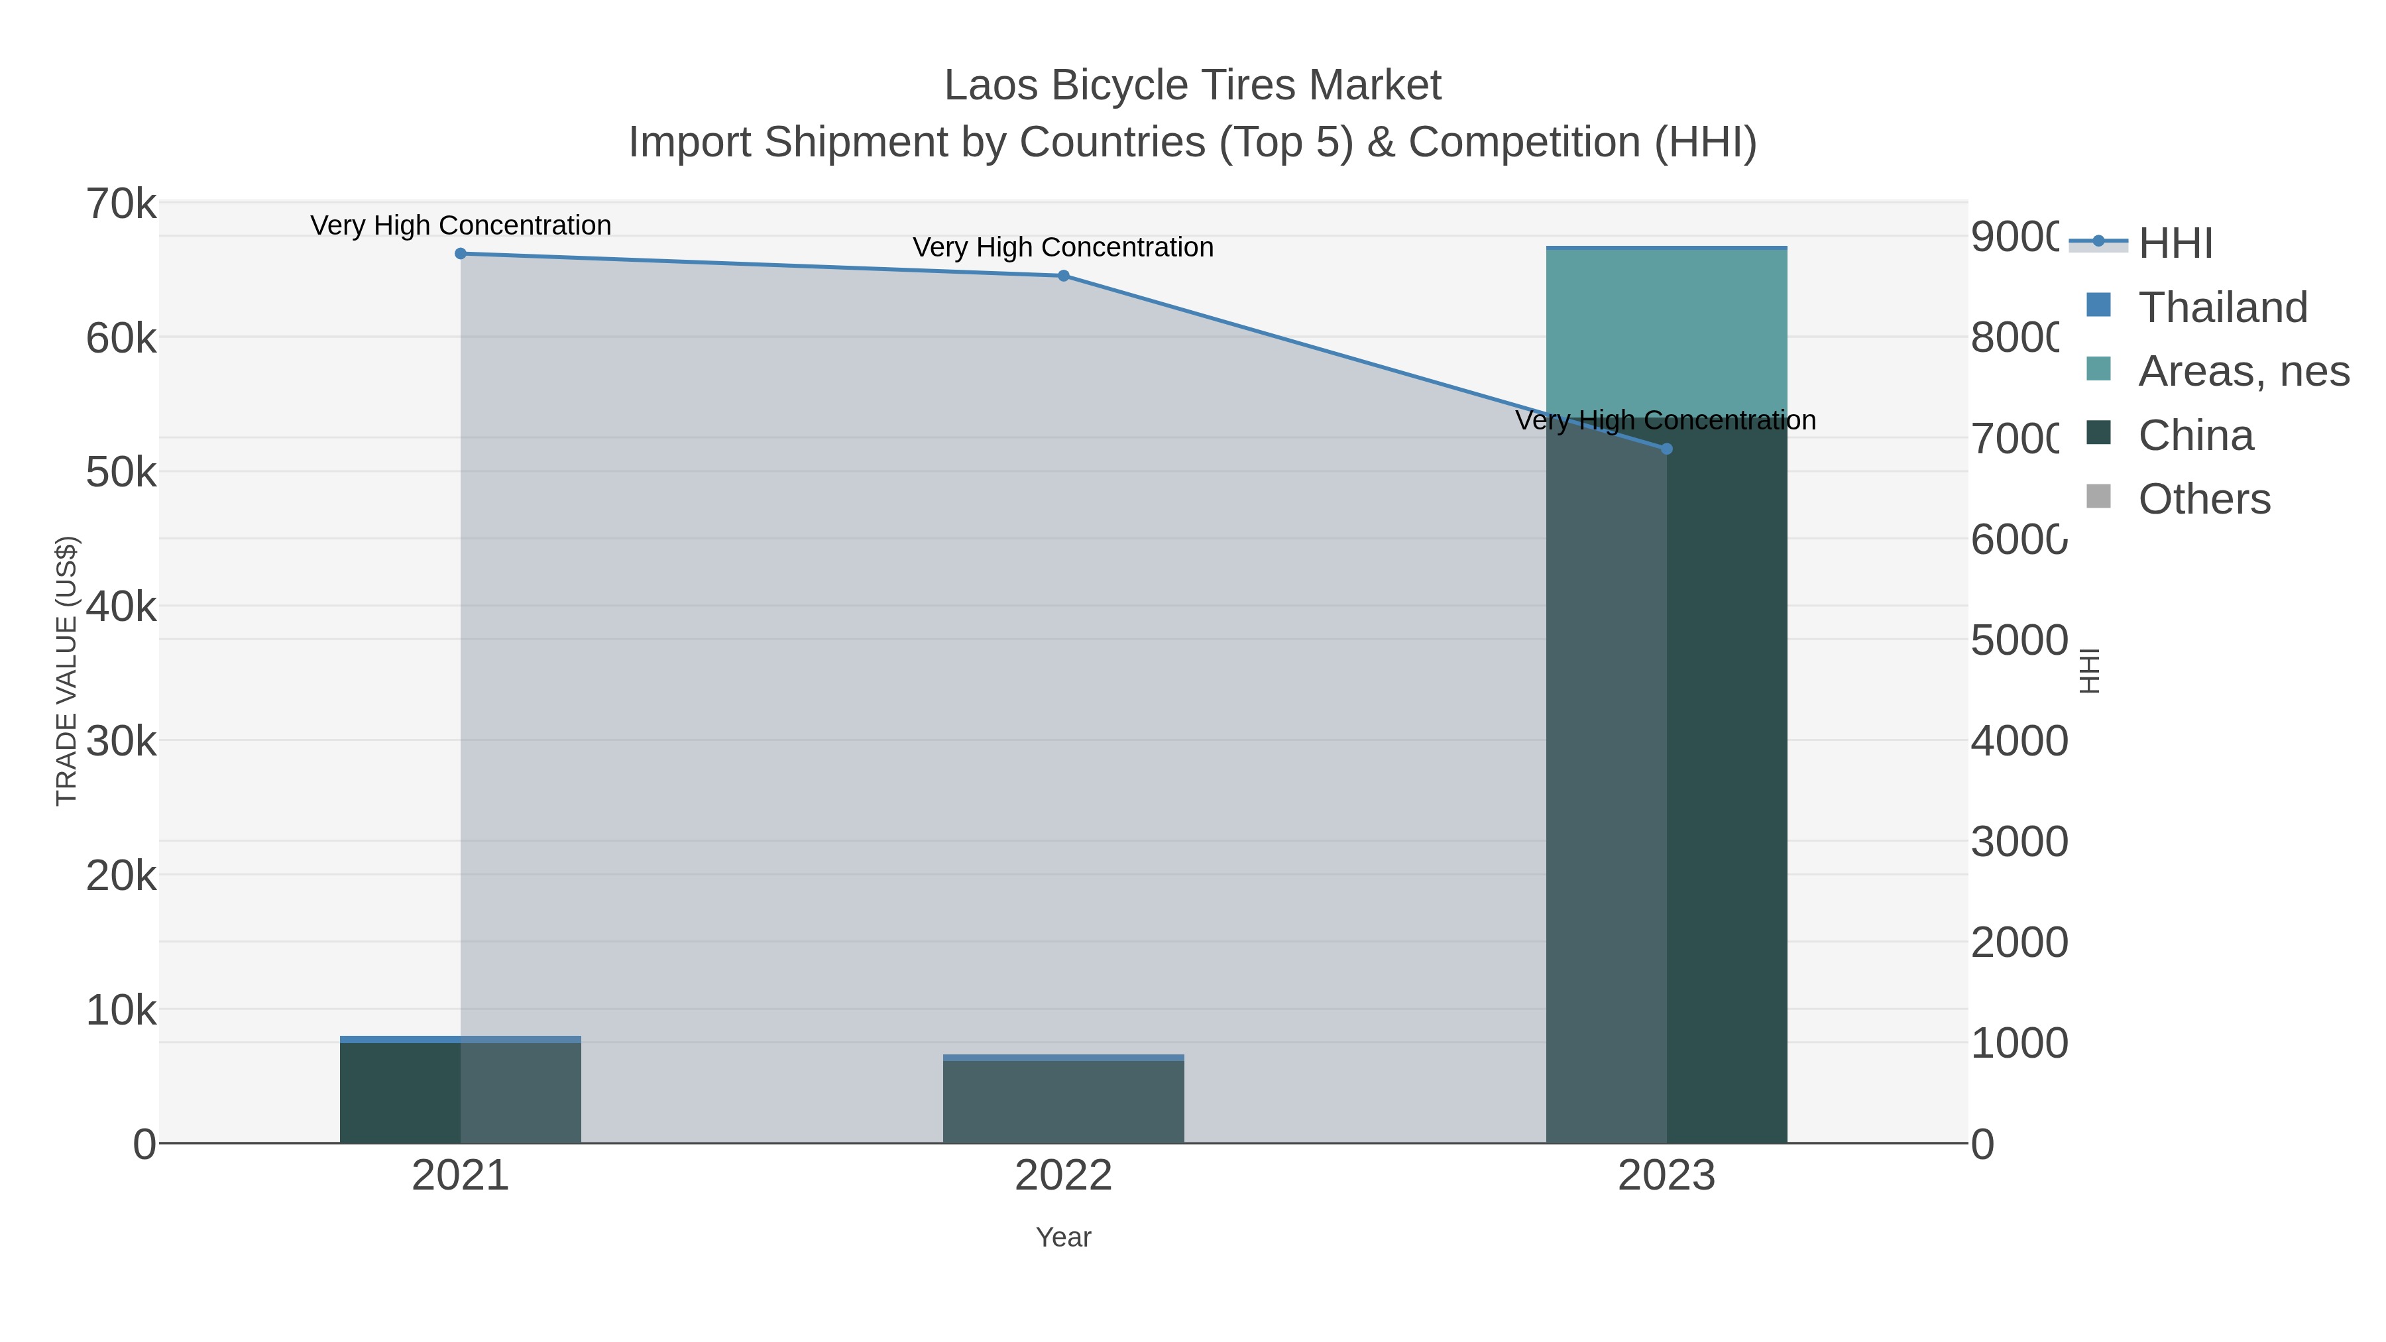Click the 60k left axis tick
Viewport: 2386px width, 1342px height.
(x=121, y=339)
